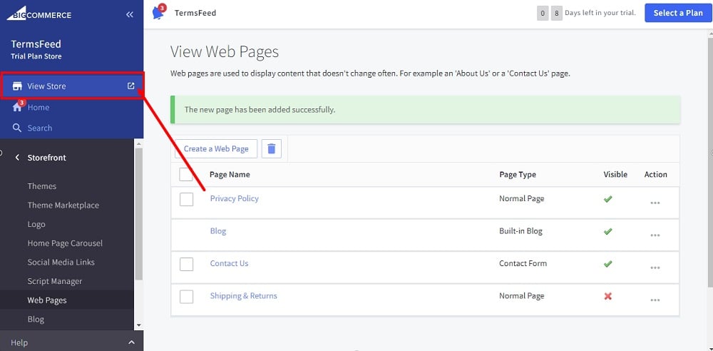This screenshot has height=351, width=713.
Task: Open the Contact Us page link
Action: 229,263
